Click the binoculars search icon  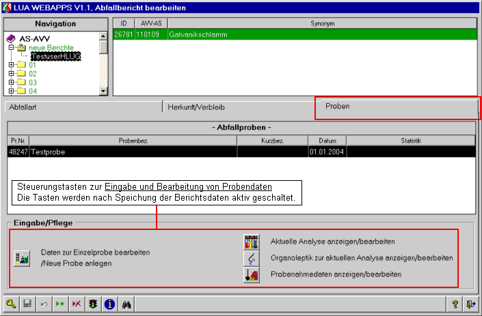tap(126, 305)
